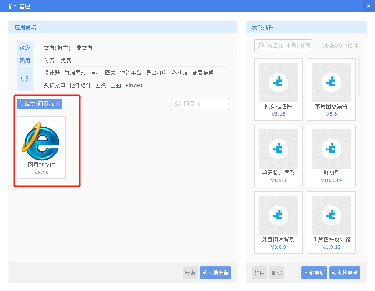Remove the 关键字:网页框 filter tag
The width and height of the screenshot is (375, 291).
click(58, 104)
